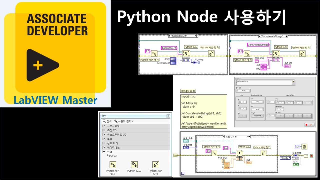The width and height of the screenshot is (320, 180).
Task: Click Python node in AppendToList case
Action: click(x=186, y=53)
